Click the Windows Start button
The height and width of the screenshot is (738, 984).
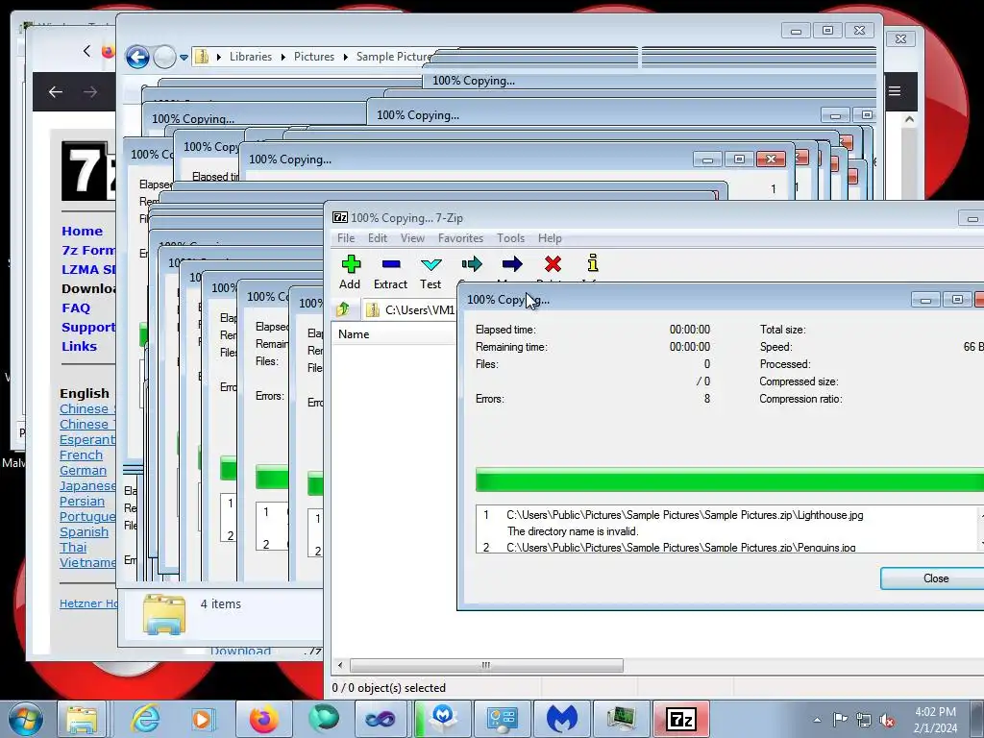coord(26,719)
